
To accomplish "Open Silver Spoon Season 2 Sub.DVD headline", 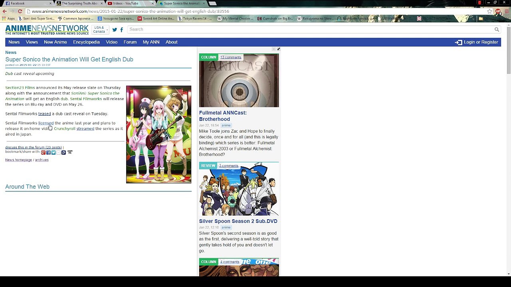I will point(238,221).
